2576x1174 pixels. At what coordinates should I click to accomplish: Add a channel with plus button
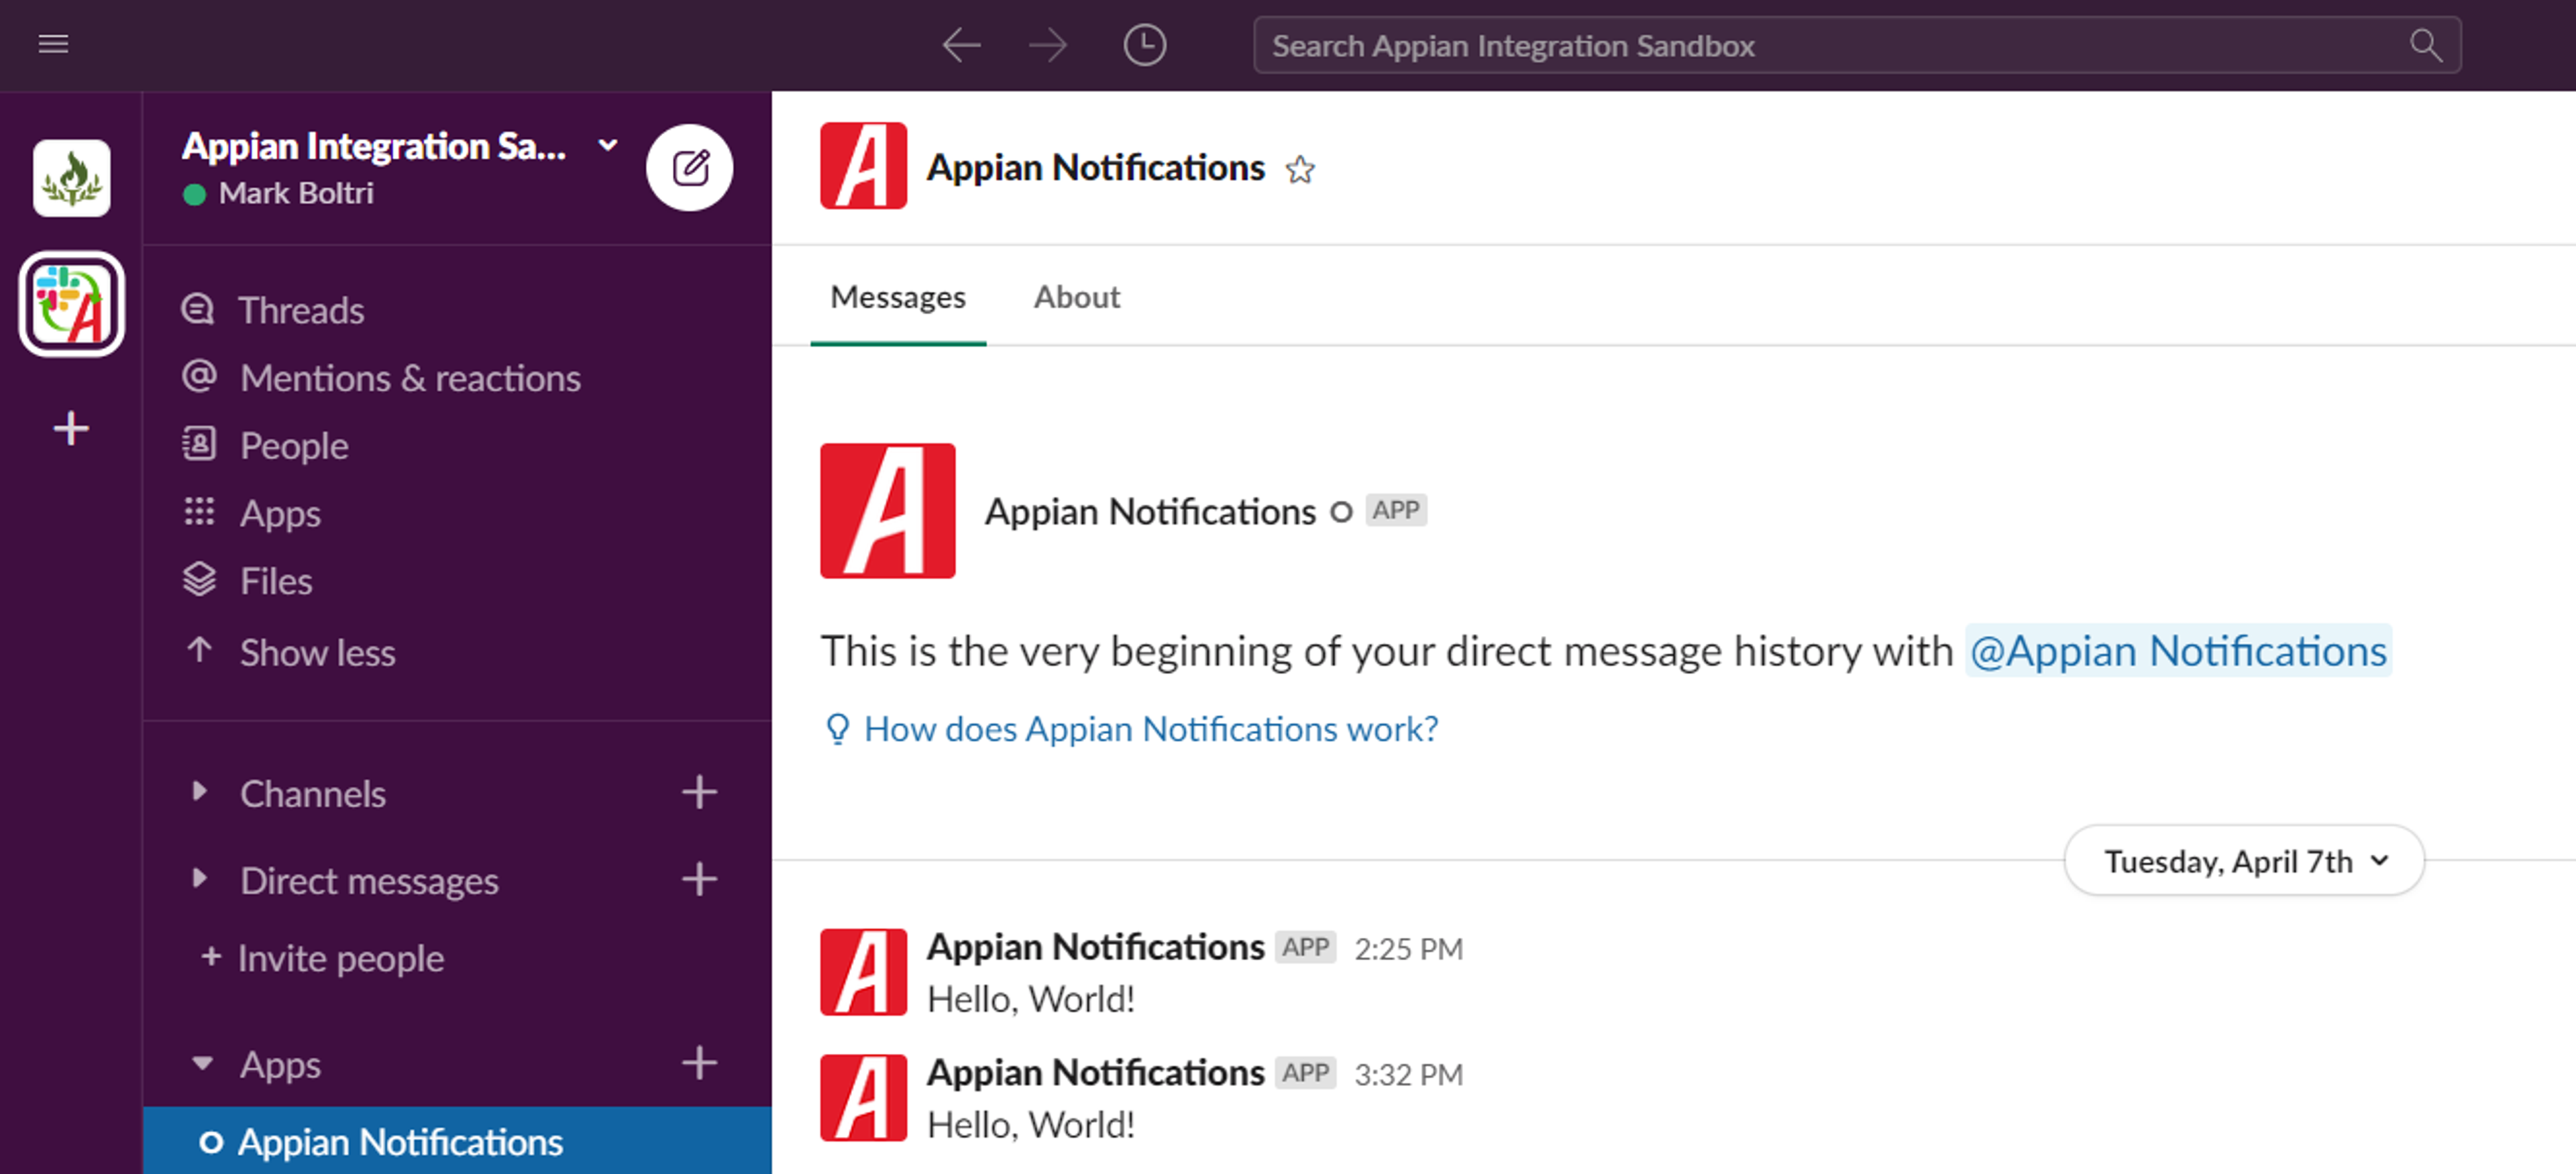(x=699, y=793)
